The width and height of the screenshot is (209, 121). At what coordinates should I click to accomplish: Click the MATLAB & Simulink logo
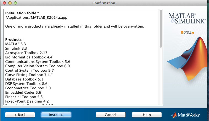187,18
